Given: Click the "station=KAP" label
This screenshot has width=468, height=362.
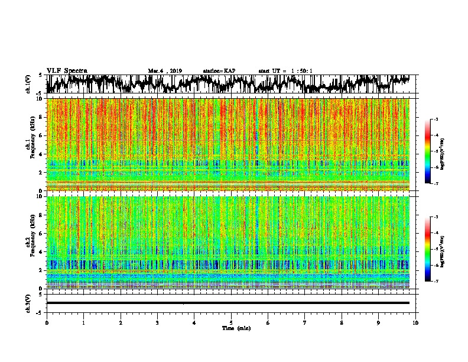Looking at the screenshot, I should pos(219,71).
